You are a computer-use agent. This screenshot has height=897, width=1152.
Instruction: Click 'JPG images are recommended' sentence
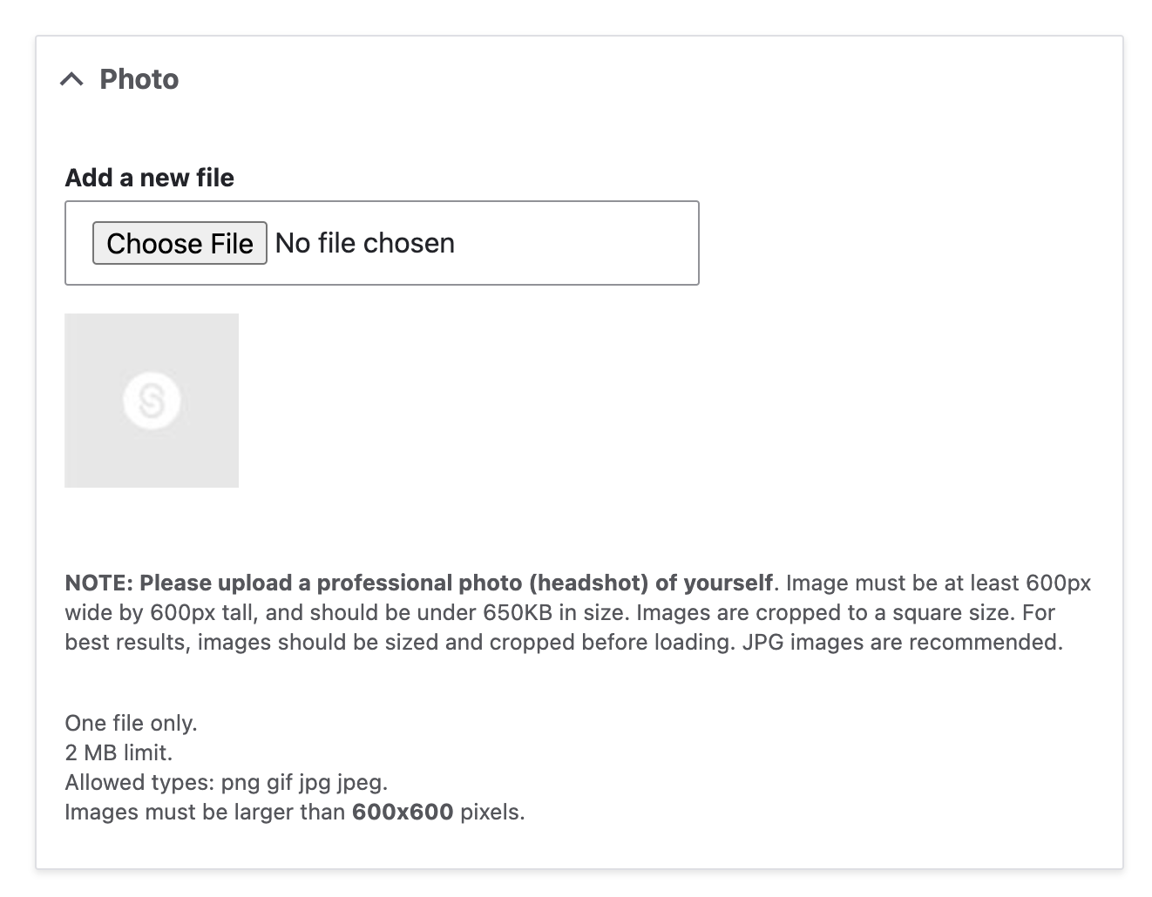point(902,642)
